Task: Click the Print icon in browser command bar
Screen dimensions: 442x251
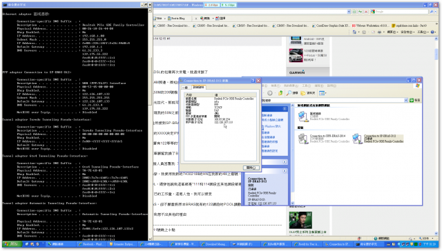Action: (379, 32)
